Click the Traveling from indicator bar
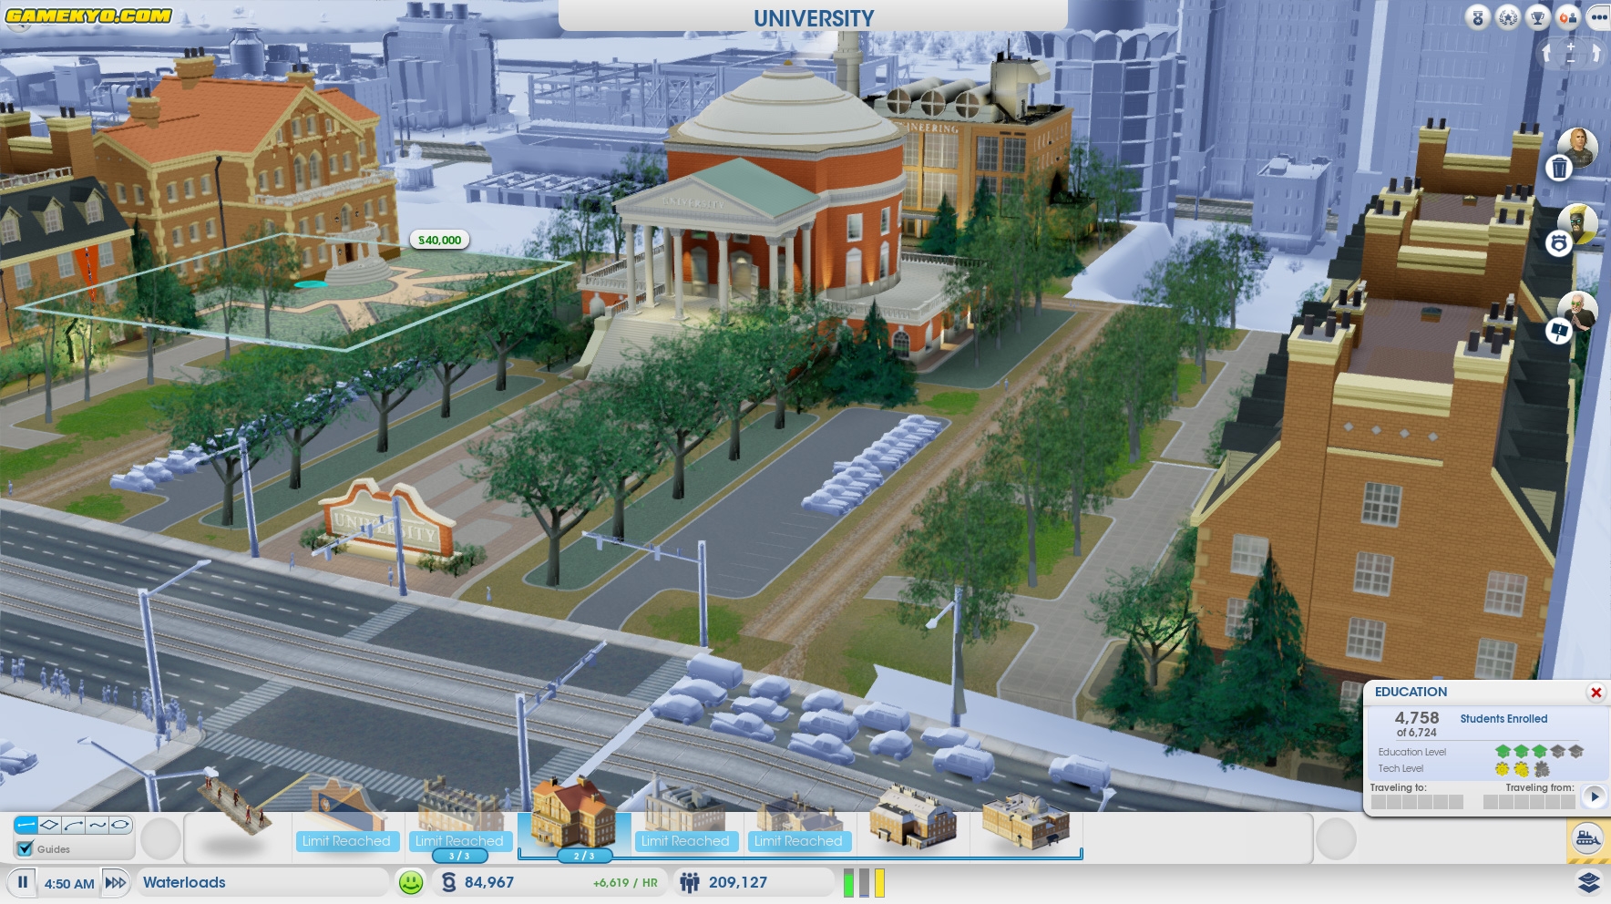 click(1529, 802)
